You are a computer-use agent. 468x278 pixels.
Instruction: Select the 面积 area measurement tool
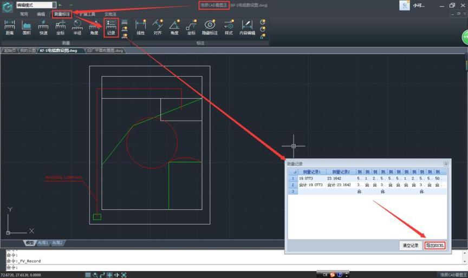26,27
